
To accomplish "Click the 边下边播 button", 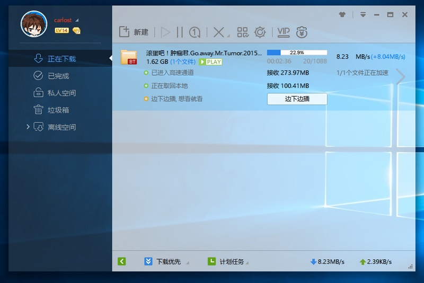I will (x=297, y=99).
